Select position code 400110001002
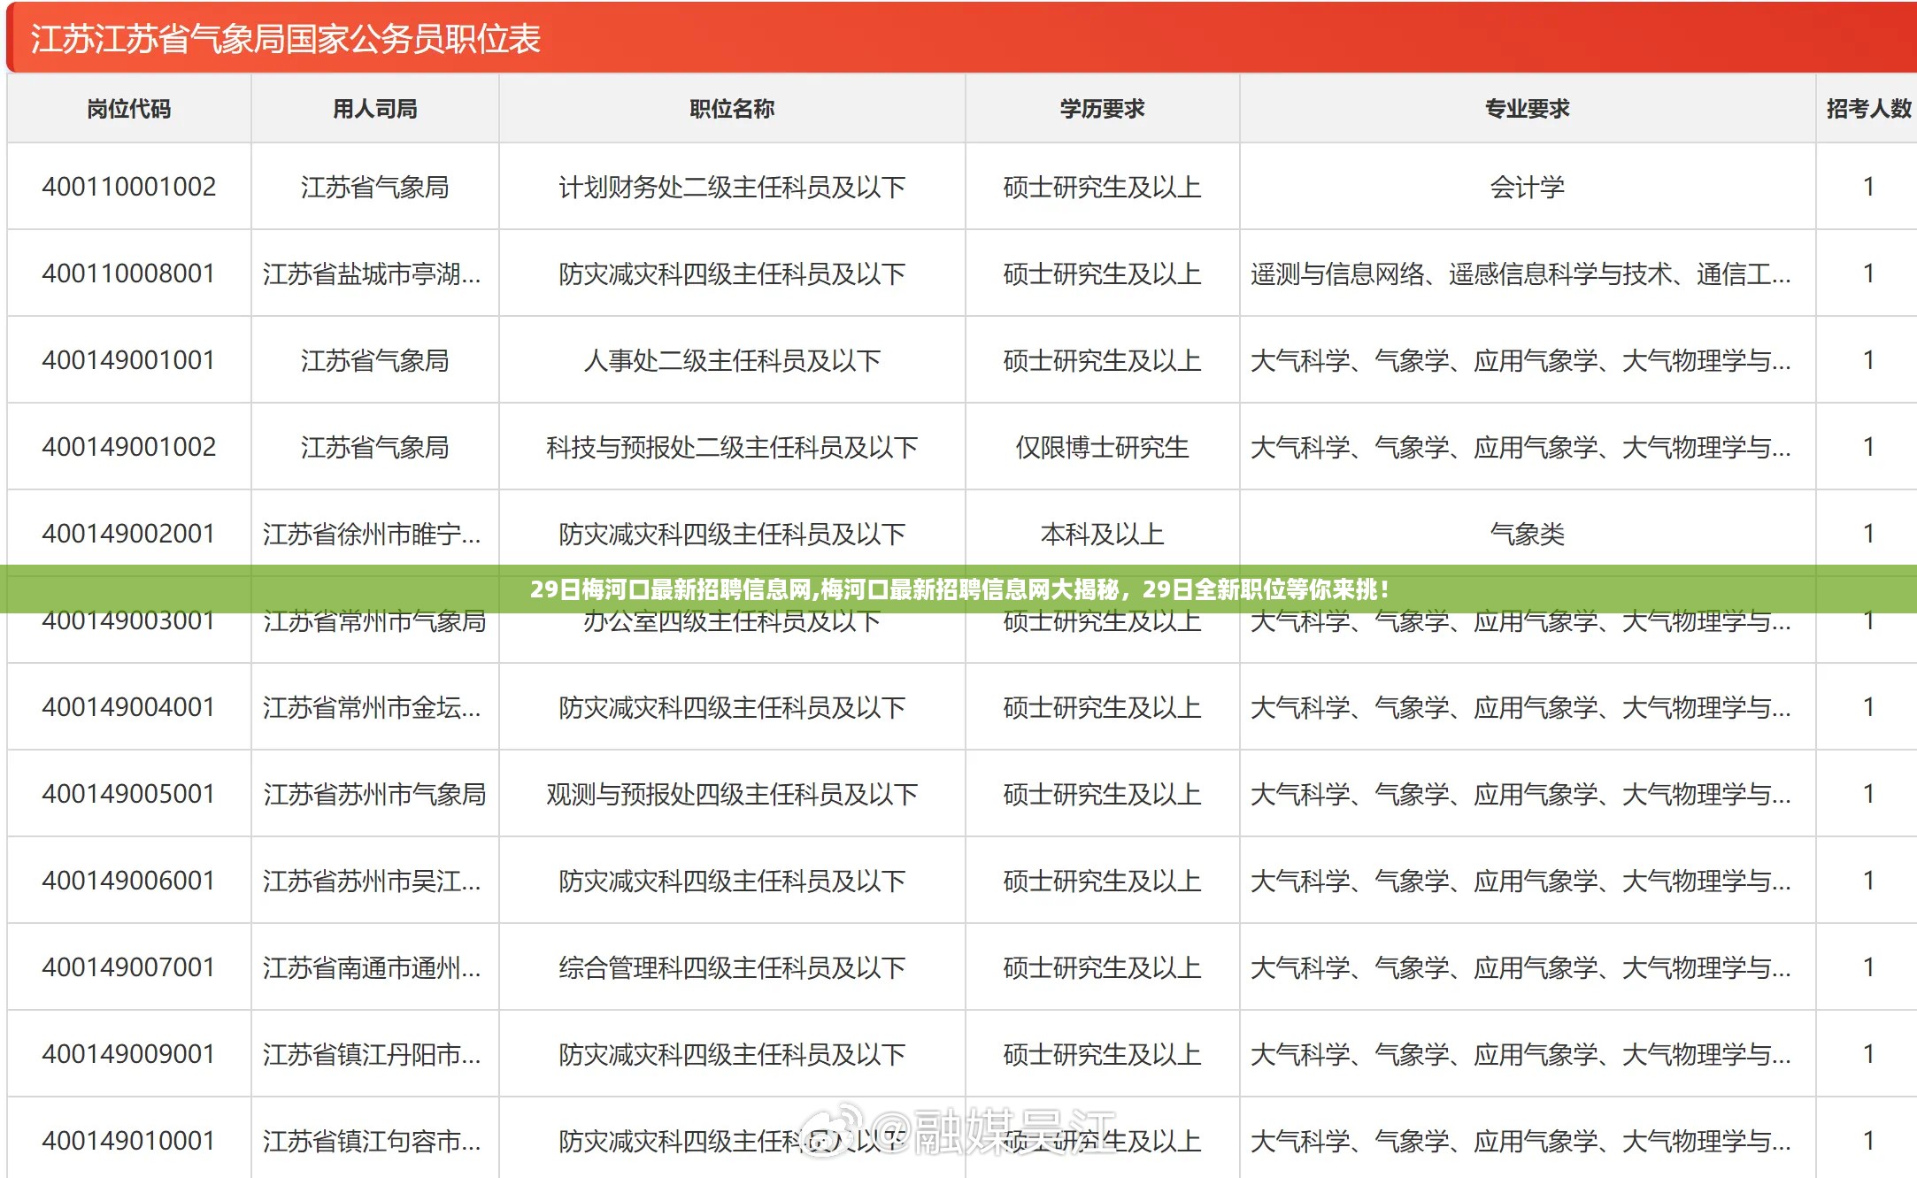The height and width of the screenshot is (1178, 1917). 129,187
